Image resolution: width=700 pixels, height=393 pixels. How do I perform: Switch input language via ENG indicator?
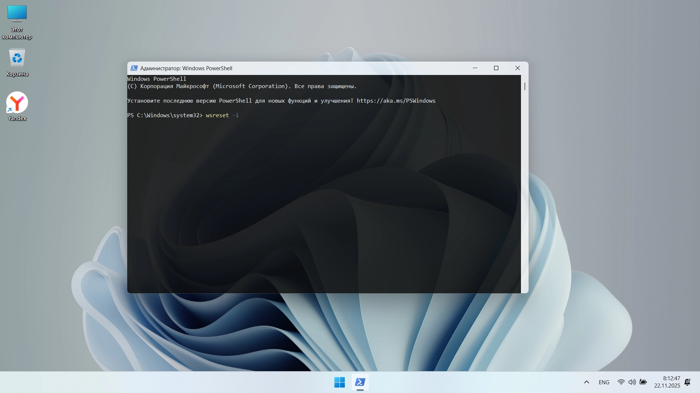tap(604, 382)
